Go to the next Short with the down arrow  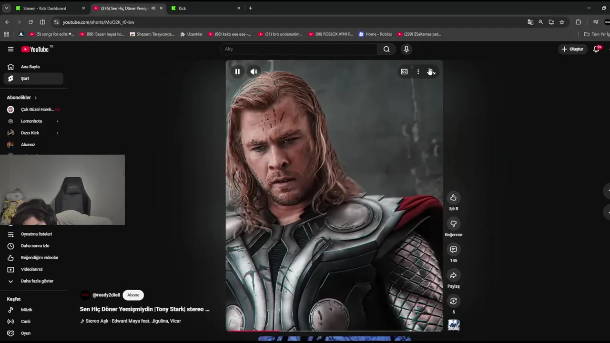pyautogui.click(x=607, y=212)
